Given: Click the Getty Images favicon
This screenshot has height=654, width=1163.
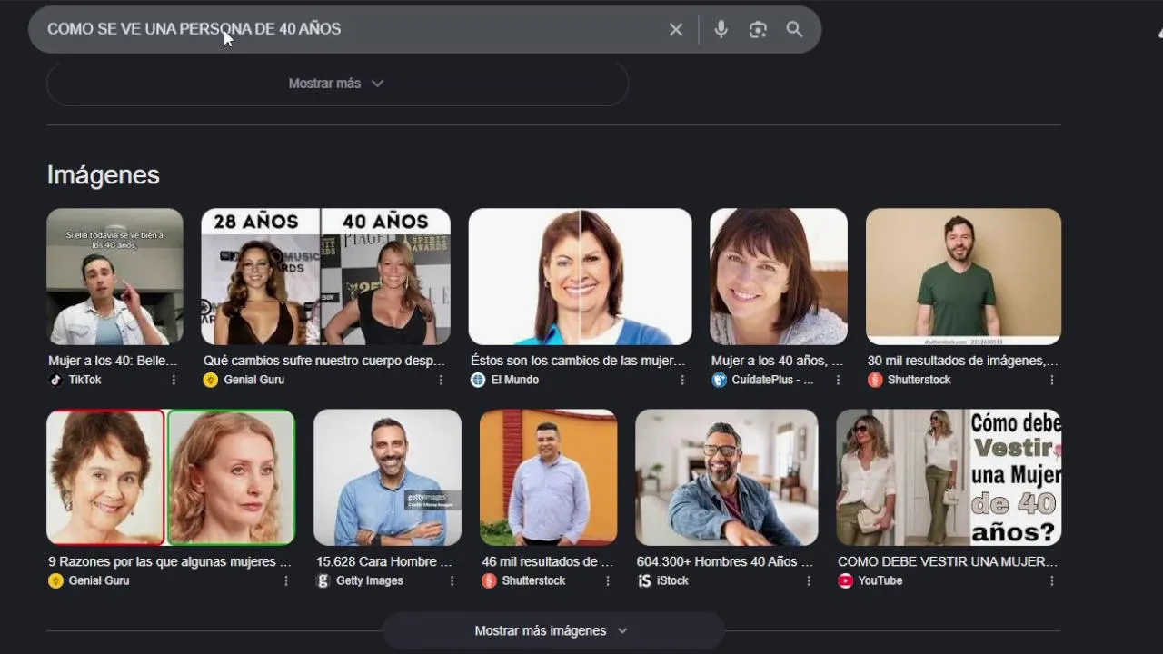Looking at the screenshot, I should point(323,580).
